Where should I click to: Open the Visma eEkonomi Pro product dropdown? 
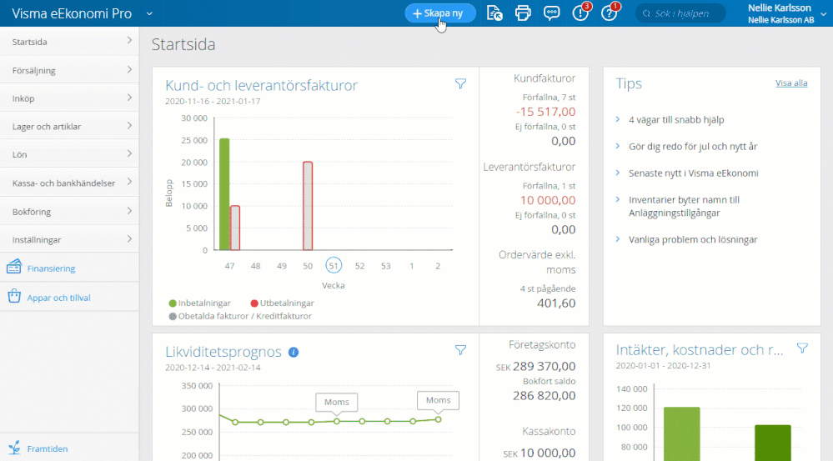coord(149,13)
